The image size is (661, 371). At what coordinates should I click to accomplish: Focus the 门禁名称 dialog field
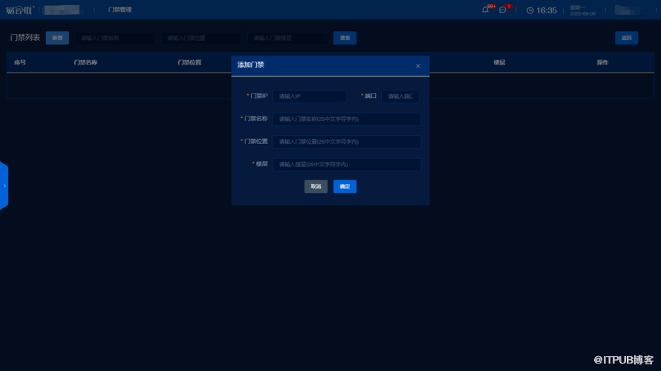[x=347, y=119]
